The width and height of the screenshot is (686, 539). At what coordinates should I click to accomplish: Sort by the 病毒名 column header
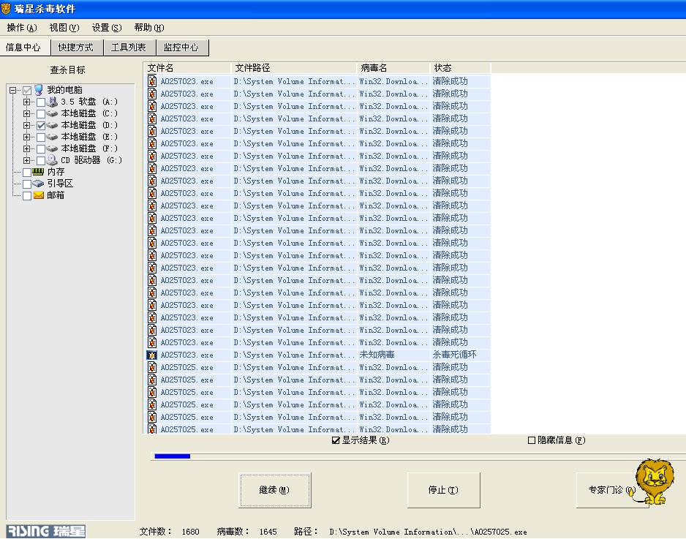[x=393, y=68]
